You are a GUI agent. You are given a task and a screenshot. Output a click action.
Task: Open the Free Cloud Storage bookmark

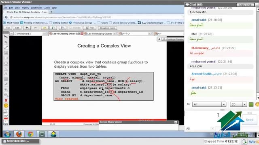pos(83,23)
